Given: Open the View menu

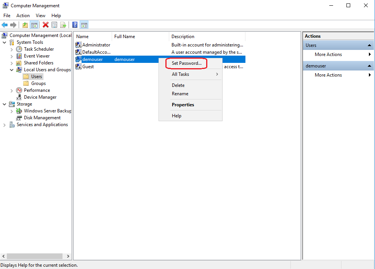Looking at the screenshot, I should (x=40, y=16).
